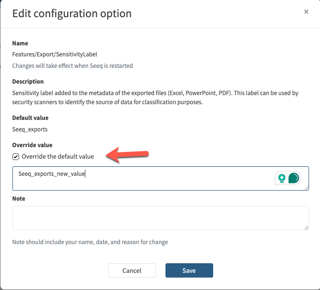The image size is (320, 290).
Task: Click the Note hint about name and date
Action: click(90, 242)
